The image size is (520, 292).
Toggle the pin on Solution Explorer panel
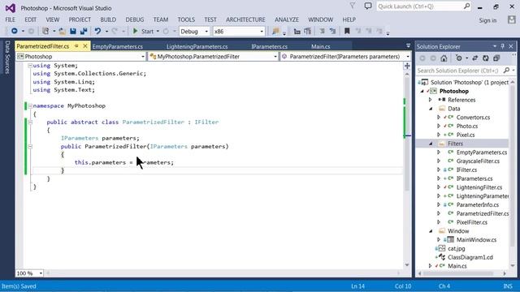click(502, 46)
